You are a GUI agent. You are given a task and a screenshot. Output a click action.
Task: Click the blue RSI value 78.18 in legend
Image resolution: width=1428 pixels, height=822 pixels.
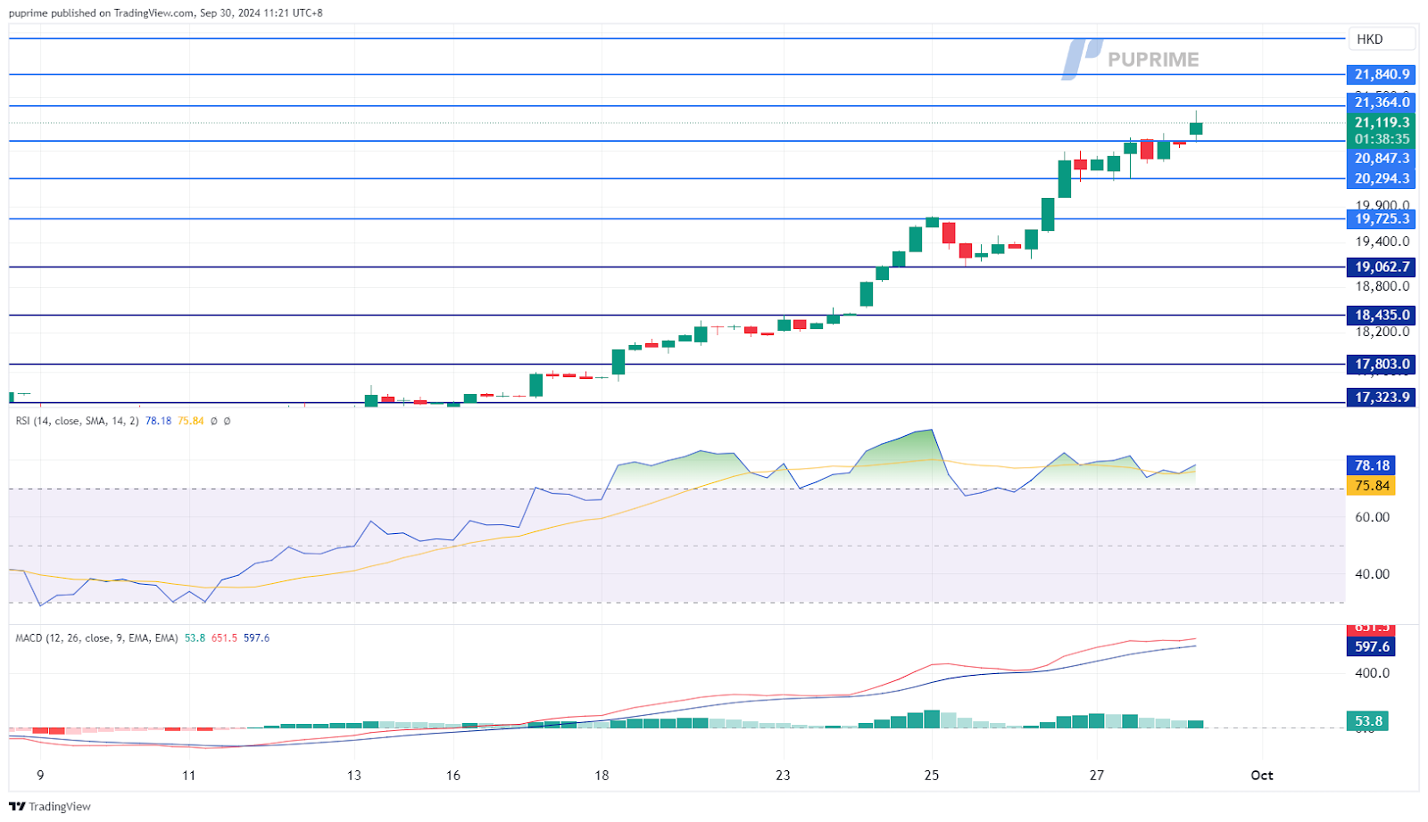click(x=158, y=421)
